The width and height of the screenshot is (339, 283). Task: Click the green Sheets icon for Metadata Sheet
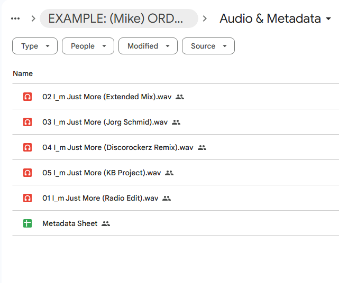pyautogui.click(x=28, y=223)
